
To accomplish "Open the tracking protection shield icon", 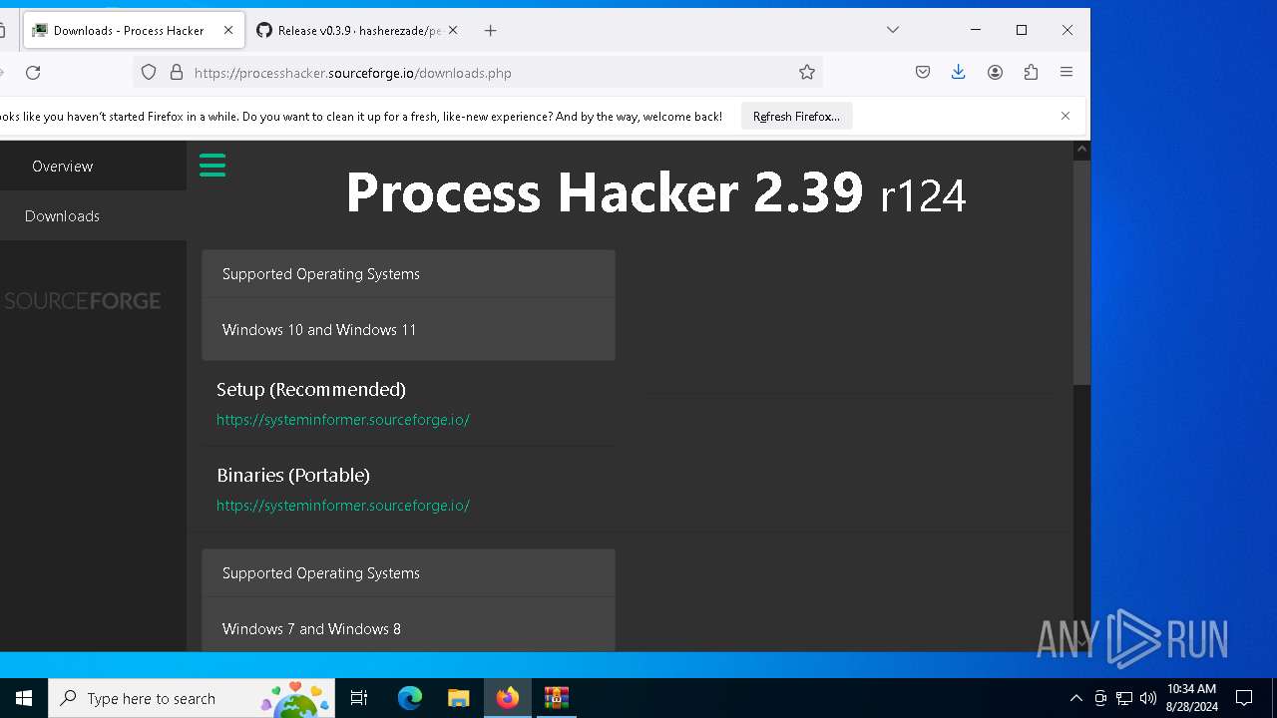I will point(149,73).
